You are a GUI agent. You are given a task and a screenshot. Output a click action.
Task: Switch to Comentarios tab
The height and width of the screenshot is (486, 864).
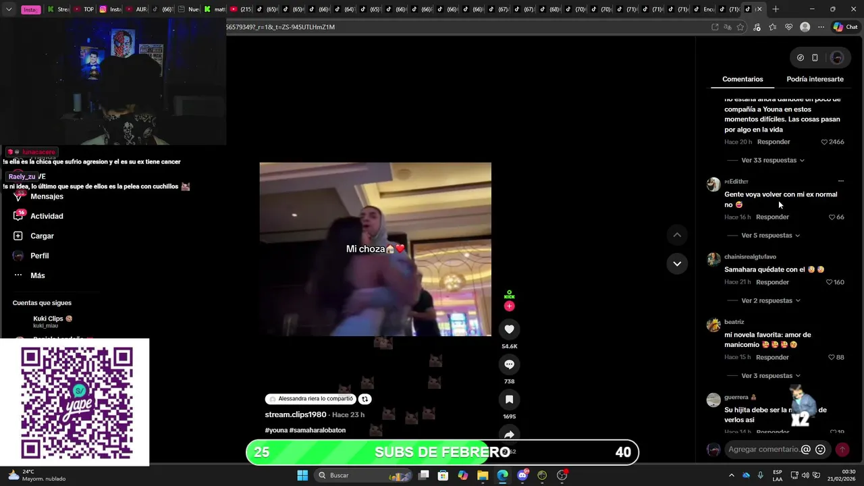[x=742, y=79]
